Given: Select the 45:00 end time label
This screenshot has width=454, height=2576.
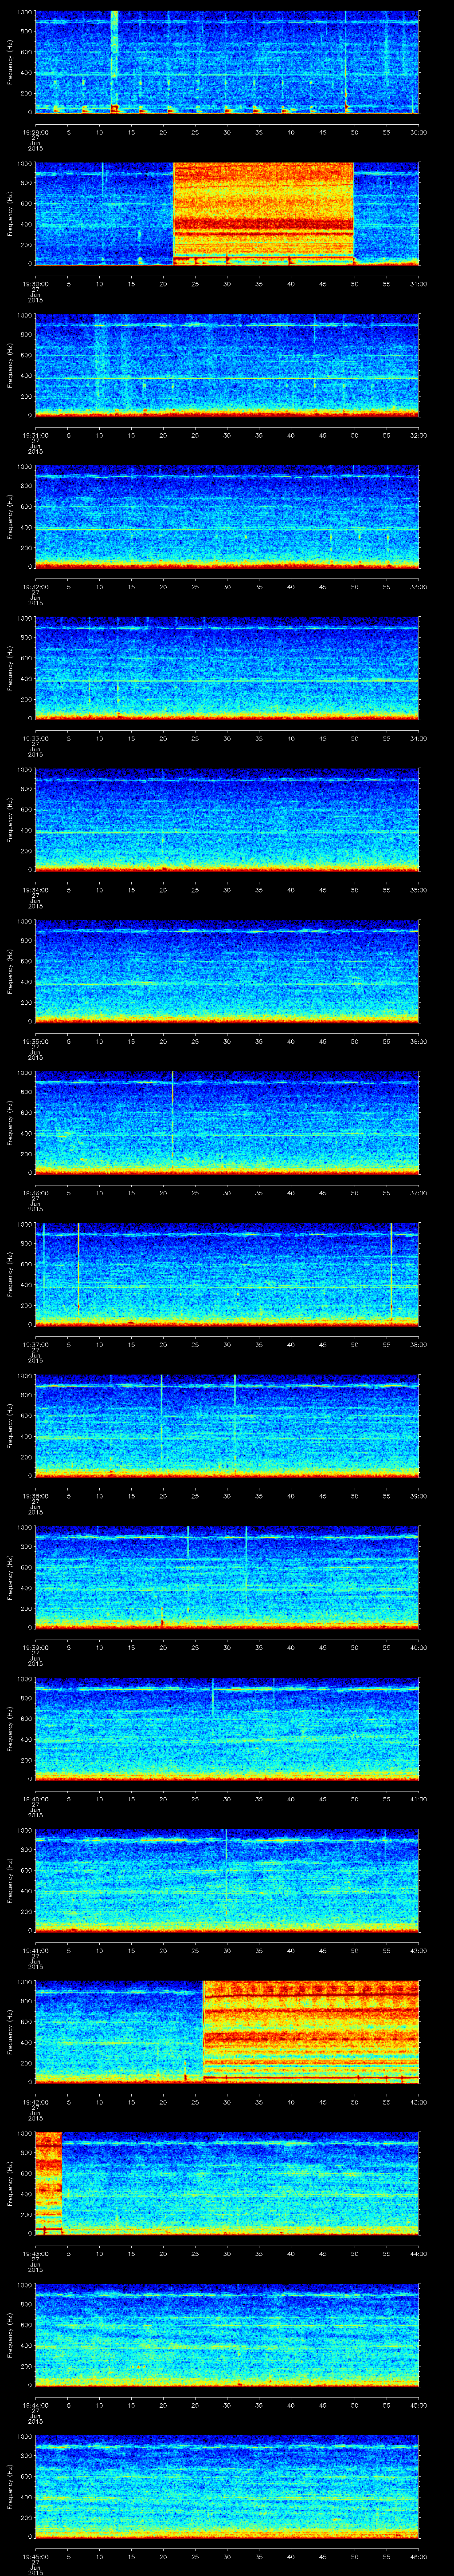Looking at the screenshot, I should pos(418,2405).
